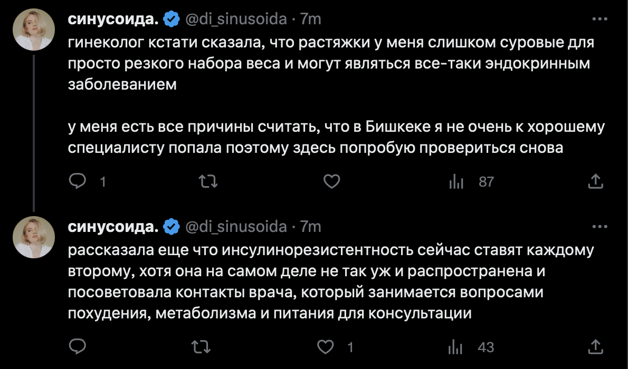Image resolution: width=628 pixels, height=369 pixels.
Task: Open the 7m timestamp of first tweet
Action: (x=310, y=20)
